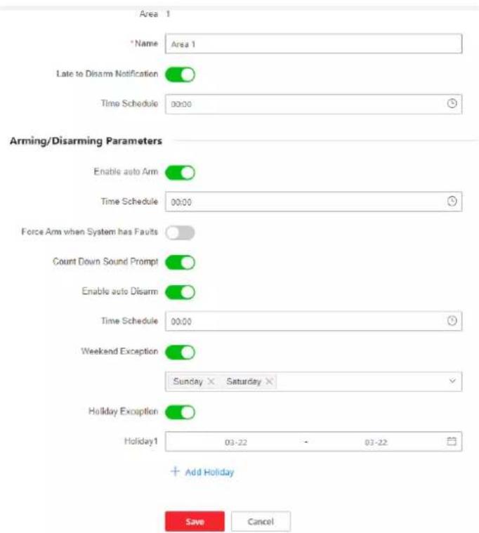
Task: Open calendar icon in Holiday1 field
Action: [452, 441]
